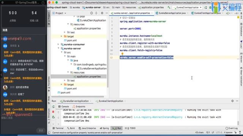
Task: Close the EurekaServerApplication run tab
Action: 90,101
